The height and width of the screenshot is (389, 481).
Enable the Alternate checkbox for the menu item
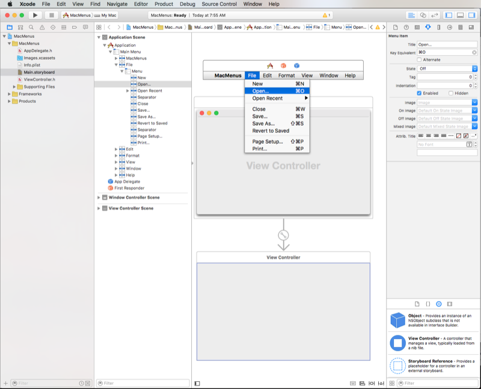pos(418,59)
